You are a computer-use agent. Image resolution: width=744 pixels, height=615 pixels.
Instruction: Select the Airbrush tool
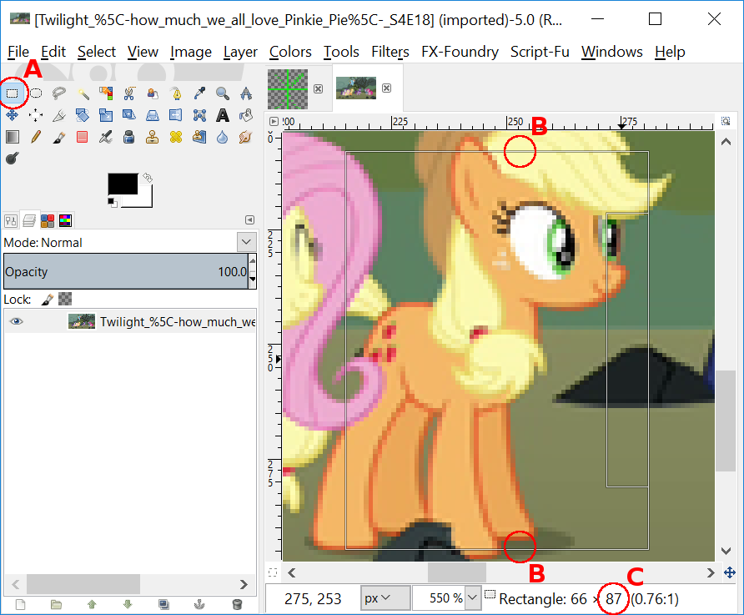pos(106,137)
